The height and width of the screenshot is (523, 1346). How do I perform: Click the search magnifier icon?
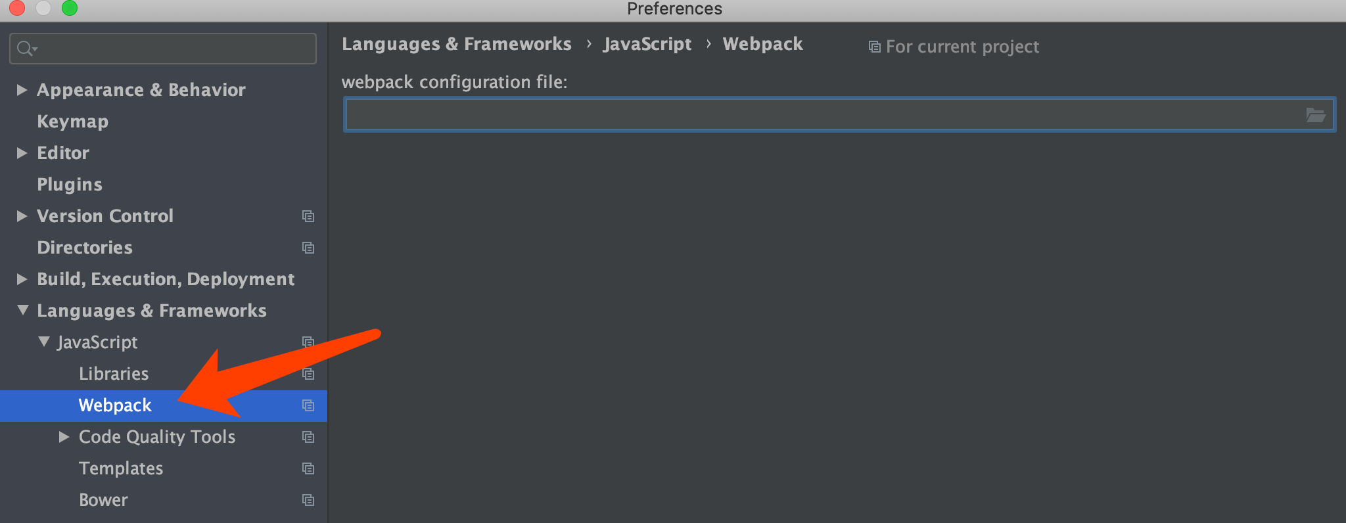(26, 49)
